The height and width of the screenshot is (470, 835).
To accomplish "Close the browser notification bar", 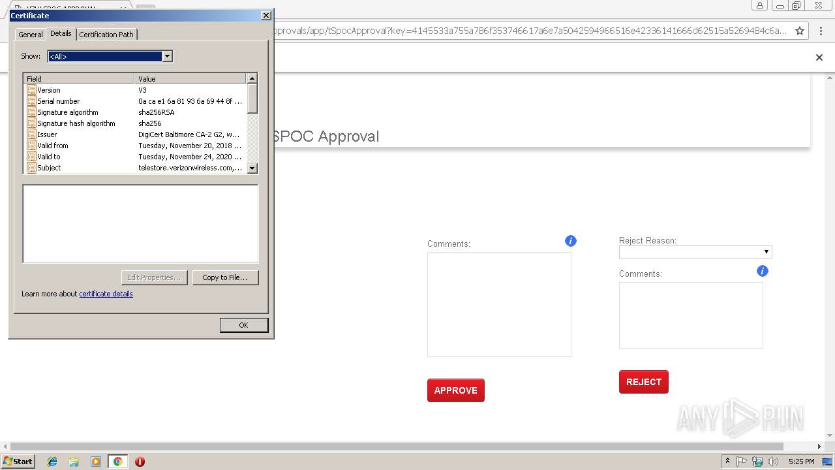I will tap(819, 57).
